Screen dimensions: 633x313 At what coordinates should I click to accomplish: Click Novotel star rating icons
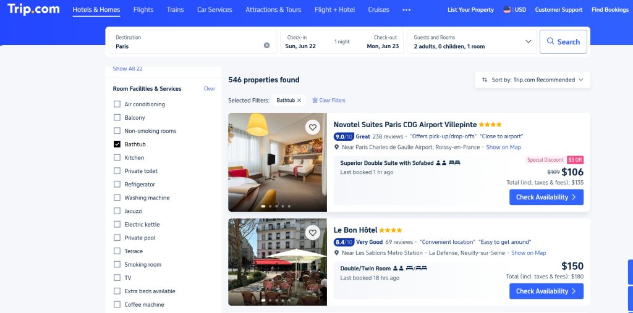coord(490,125)
